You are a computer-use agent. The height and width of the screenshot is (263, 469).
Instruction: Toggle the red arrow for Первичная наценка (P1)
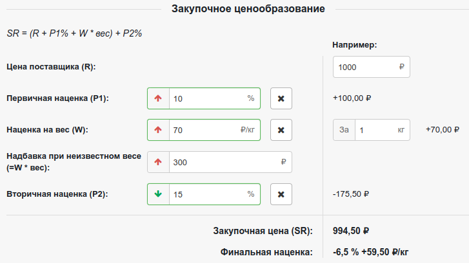click(158, 99)
